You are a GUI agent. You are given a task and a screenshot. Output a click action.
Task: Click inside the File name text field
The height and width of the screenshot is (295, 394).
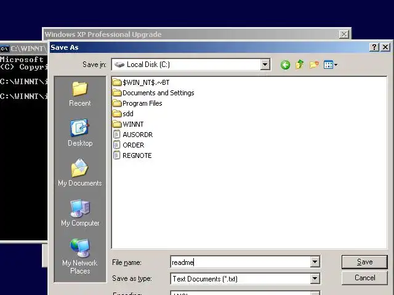241,262
